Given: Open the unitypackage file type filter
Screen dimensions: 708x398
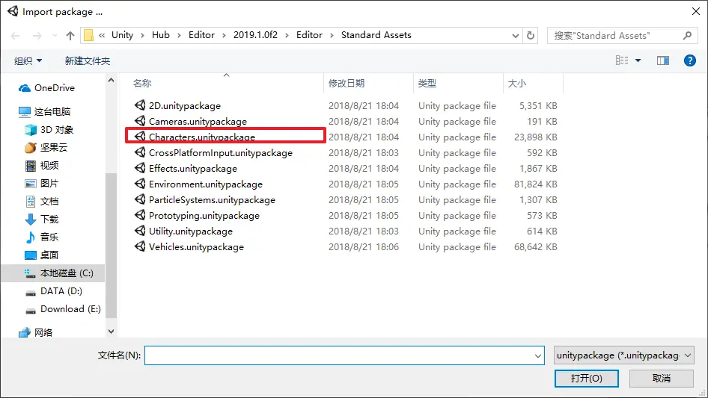Looking at the screenshot, I should [624, 355].
